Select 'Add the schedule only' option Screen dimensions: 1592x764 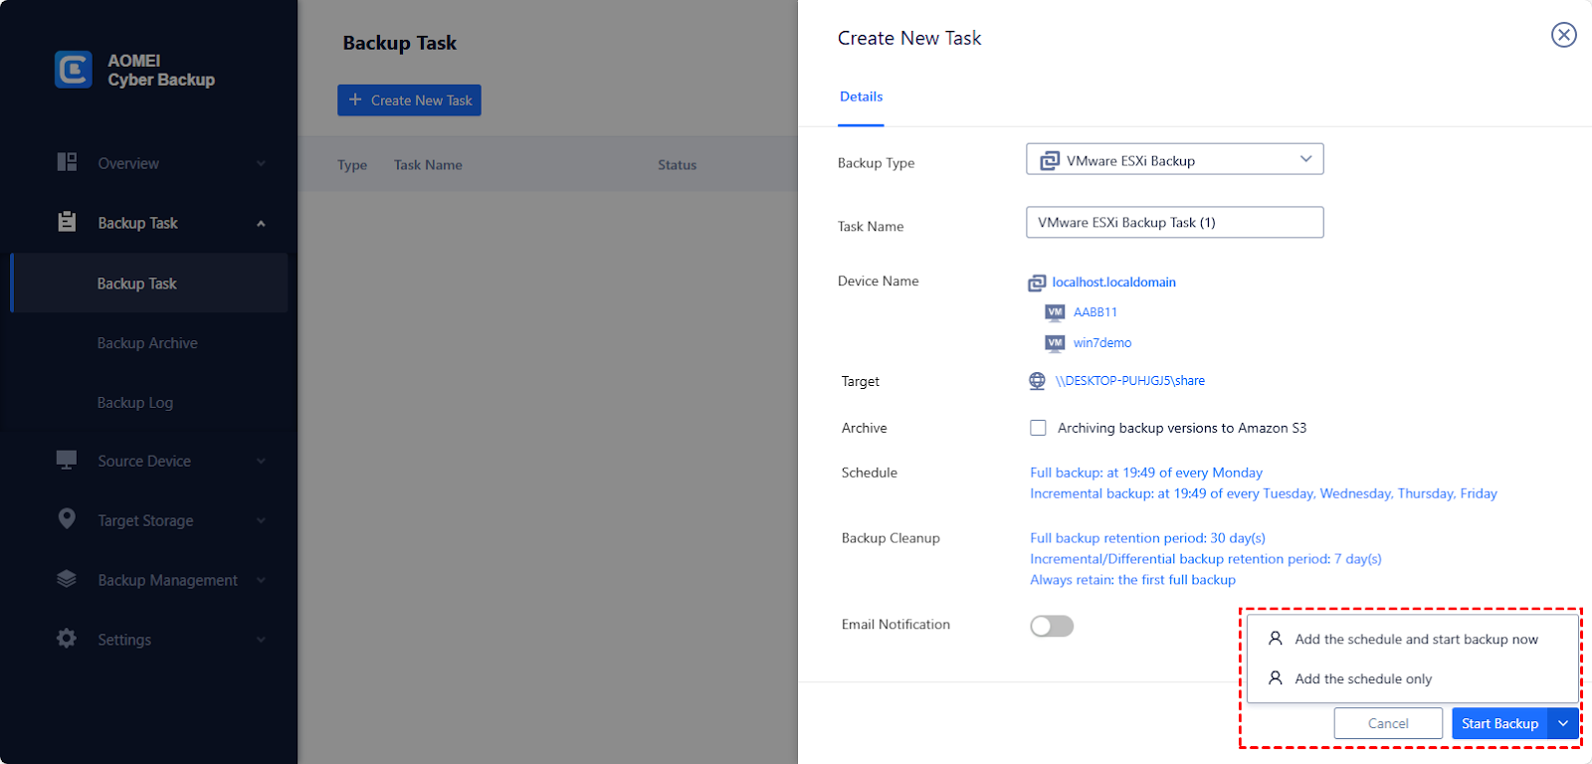tap(1362, 679)
